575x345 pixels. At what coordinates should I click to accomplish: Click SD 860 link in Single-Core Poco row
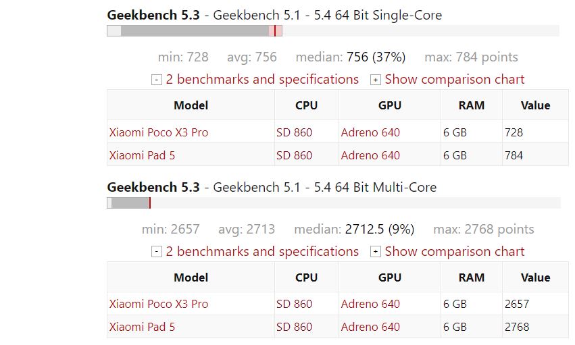294,132
